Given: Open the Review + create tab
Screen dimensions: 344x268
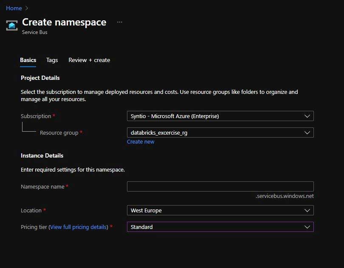Looking at the screenshot, I should tap(89, 60).
